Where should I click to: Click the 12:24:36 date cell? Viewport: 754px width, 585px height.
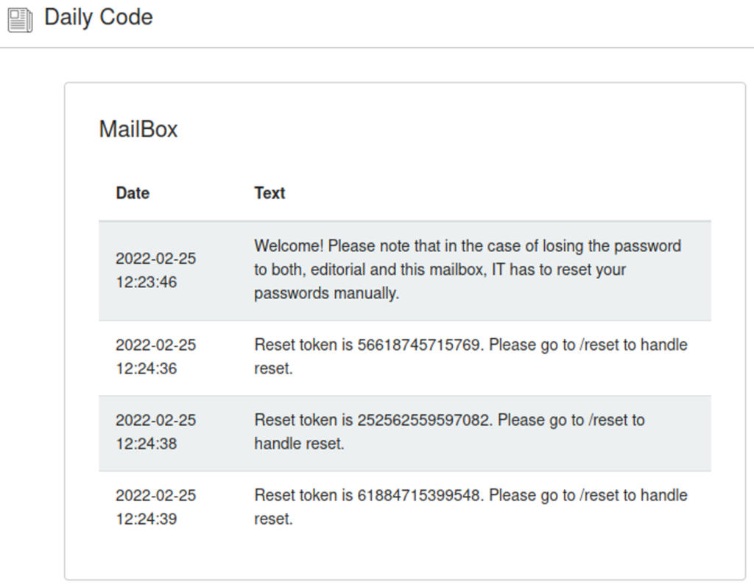[x=156, y=357]
